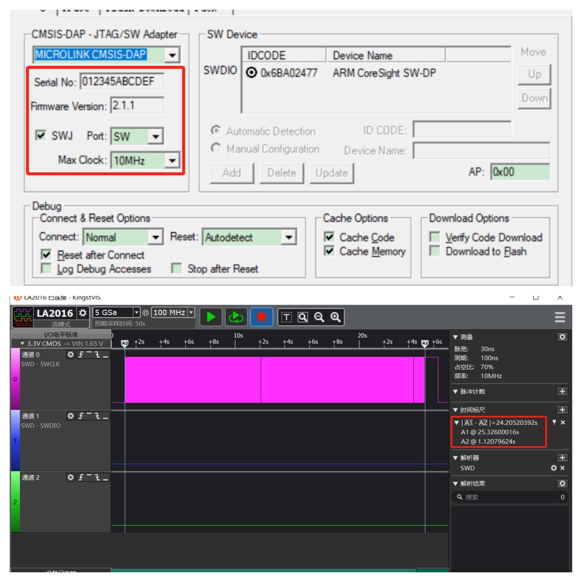Select Manual Configuration radio button
The image size is (582, 582).
point(215,148)
